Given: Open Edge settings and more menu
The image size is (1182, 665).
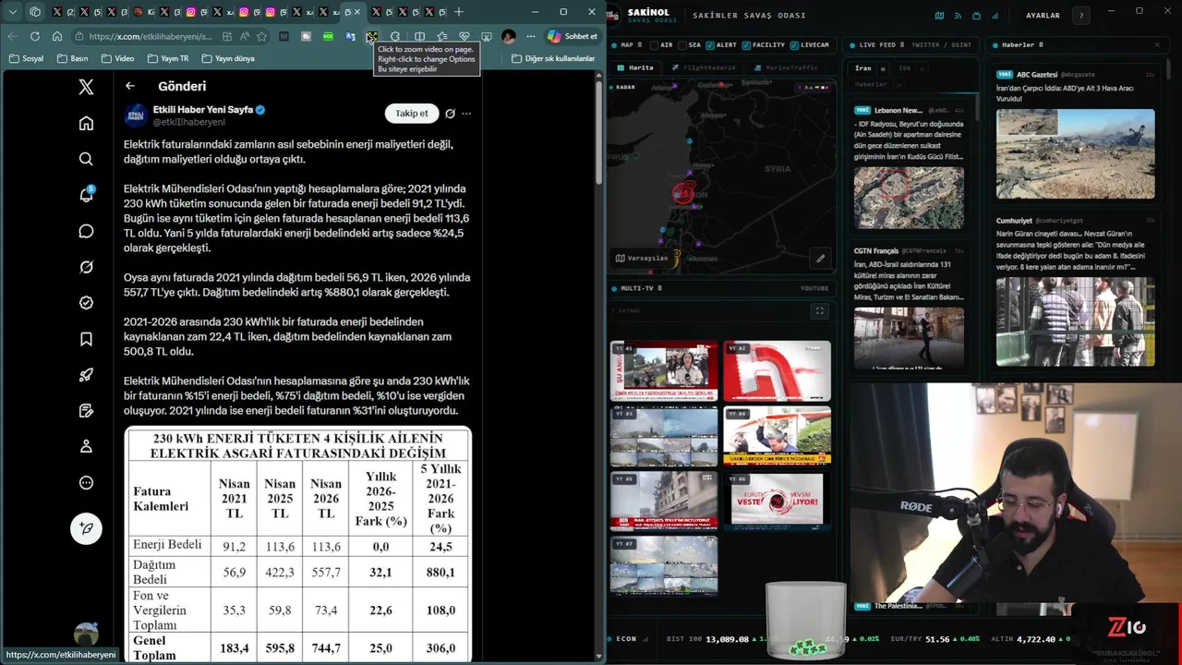Looking at the screenshot, I should tap(531, 36).
